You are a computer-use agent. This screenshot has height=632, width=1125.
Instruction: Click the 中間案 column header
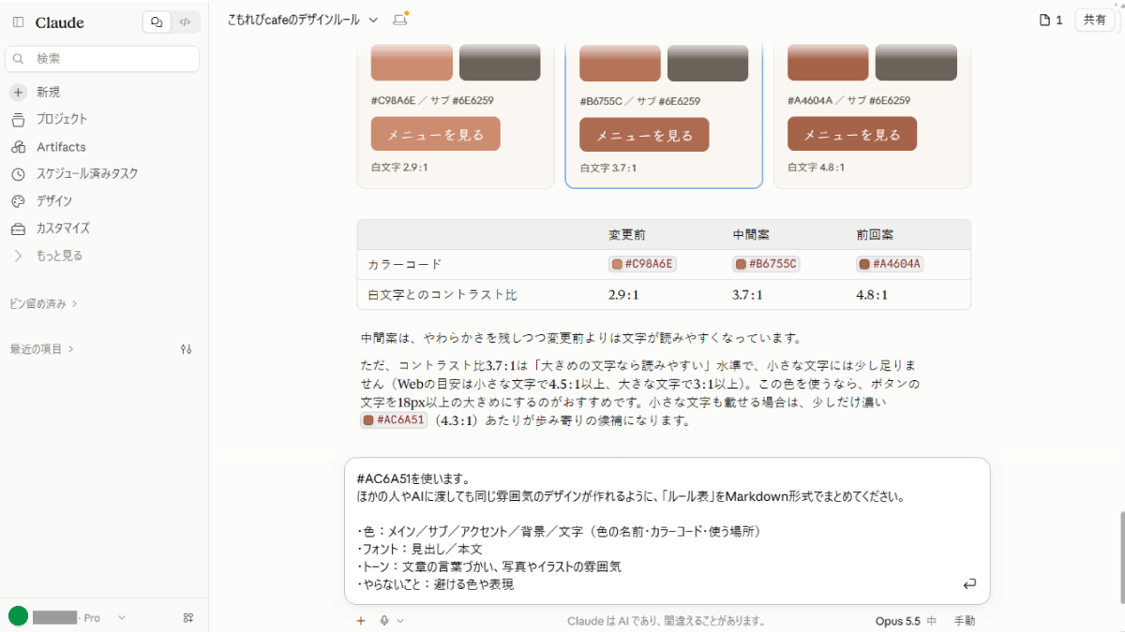[x=751, y=234]
